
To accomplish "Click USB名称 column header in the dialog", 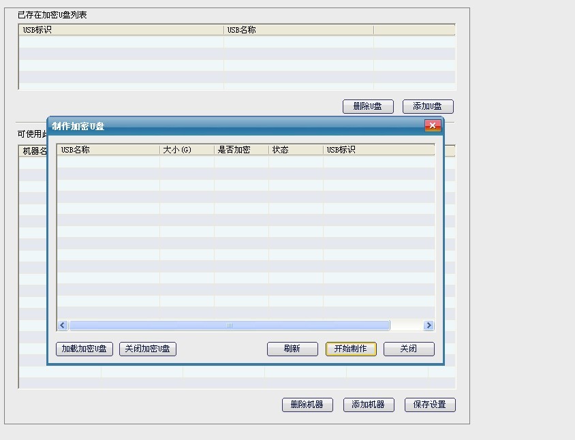I will click(108, 150).
